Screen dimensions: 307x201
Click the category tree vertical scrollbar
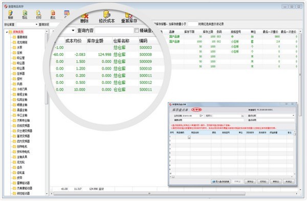pyautogui.click(x=47, y=69)
